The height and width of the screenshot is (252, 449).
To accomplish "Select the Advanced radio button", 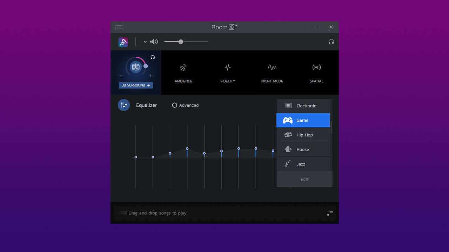I will tap(174, 105).
